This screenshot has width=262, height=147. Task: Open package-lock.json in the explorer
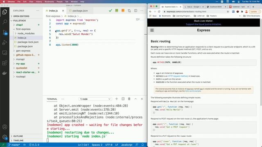[28, 42]
